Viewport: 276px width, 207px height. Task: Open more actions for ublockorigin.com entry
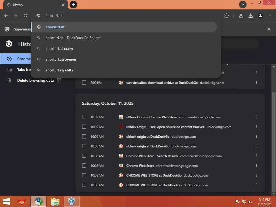click(256, 127)
